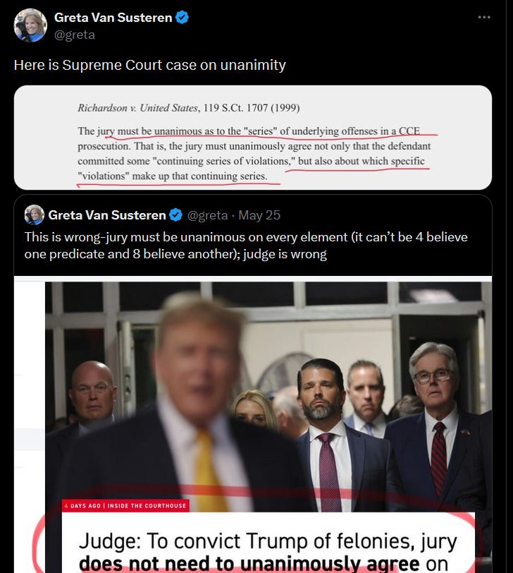Open the Greta Van Susteren profile name link
This screenshot has height=573, width=513.
coord(113,18)
